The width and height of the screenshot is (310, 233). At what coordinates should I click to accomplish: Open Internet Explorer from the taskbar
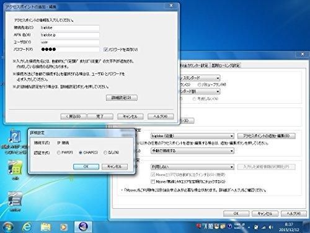[27, 227]
